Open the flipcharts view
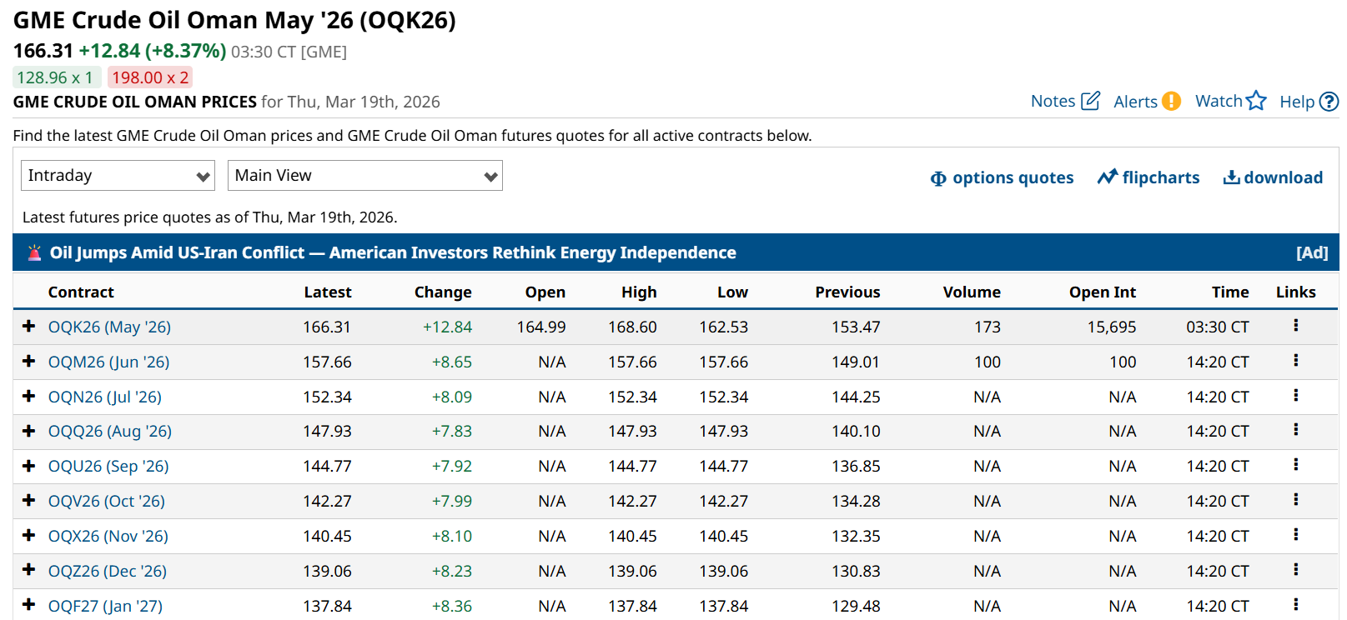The height and width of the screenshot is (620, 1347). pyautogui.click(x=1148, y=177)
